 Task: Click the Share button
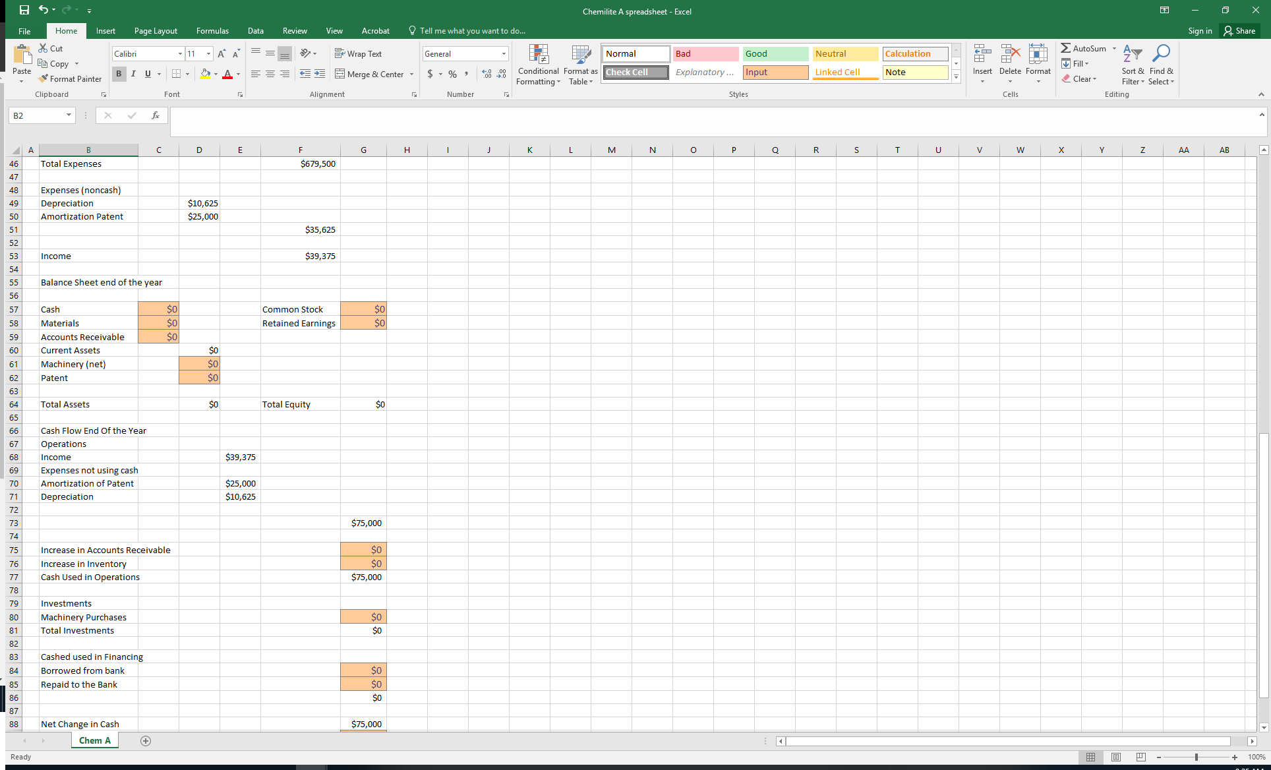tap(1239, 30)
